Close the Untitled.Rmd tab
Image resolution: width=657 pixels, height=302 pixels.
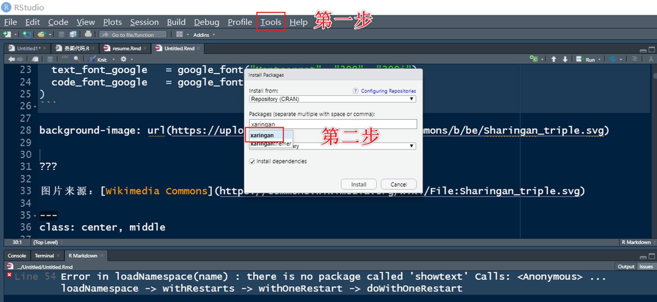[198, 48]
